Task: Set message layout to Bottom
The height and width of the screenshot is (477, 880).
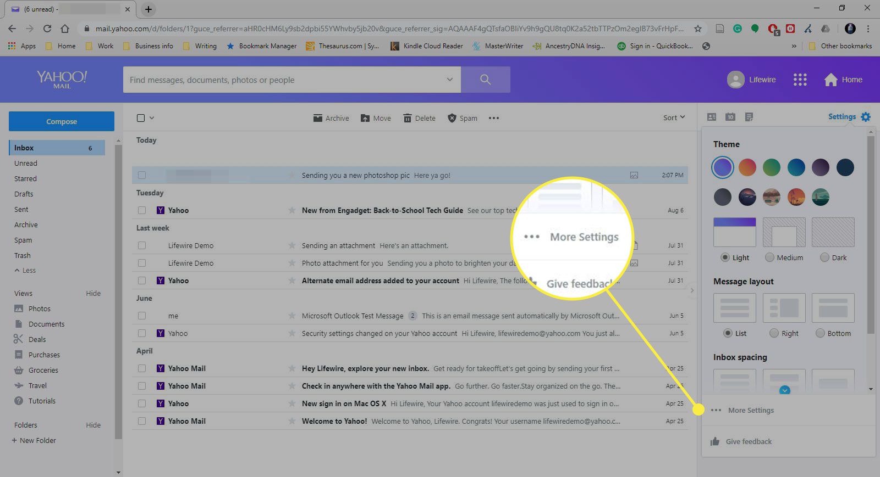Action: pos(820,333)
